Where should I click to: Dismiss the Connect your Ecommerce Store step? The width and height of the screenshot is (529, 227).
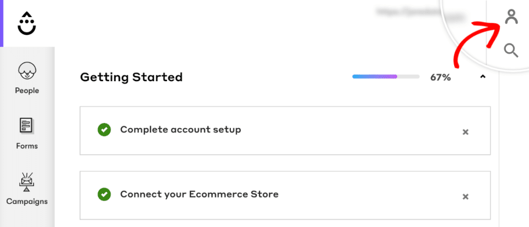pyautogui.click(x=465, y=196)
